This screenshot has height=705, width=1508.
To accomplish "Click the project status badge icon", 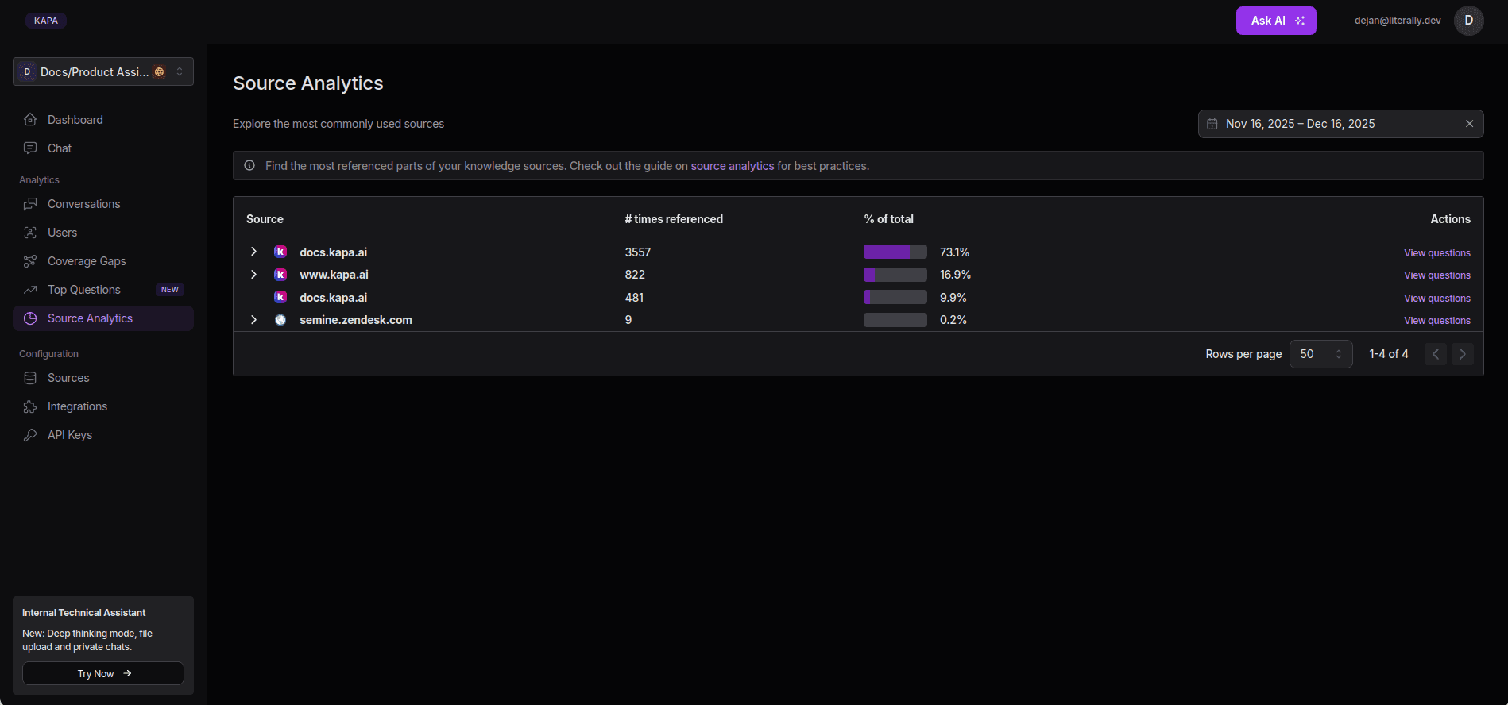I will pos(159,71).
